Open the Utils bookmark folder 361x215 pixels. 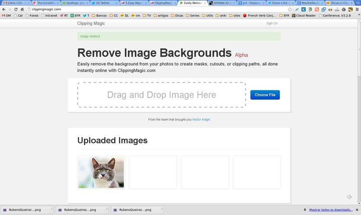click(207, 16)
